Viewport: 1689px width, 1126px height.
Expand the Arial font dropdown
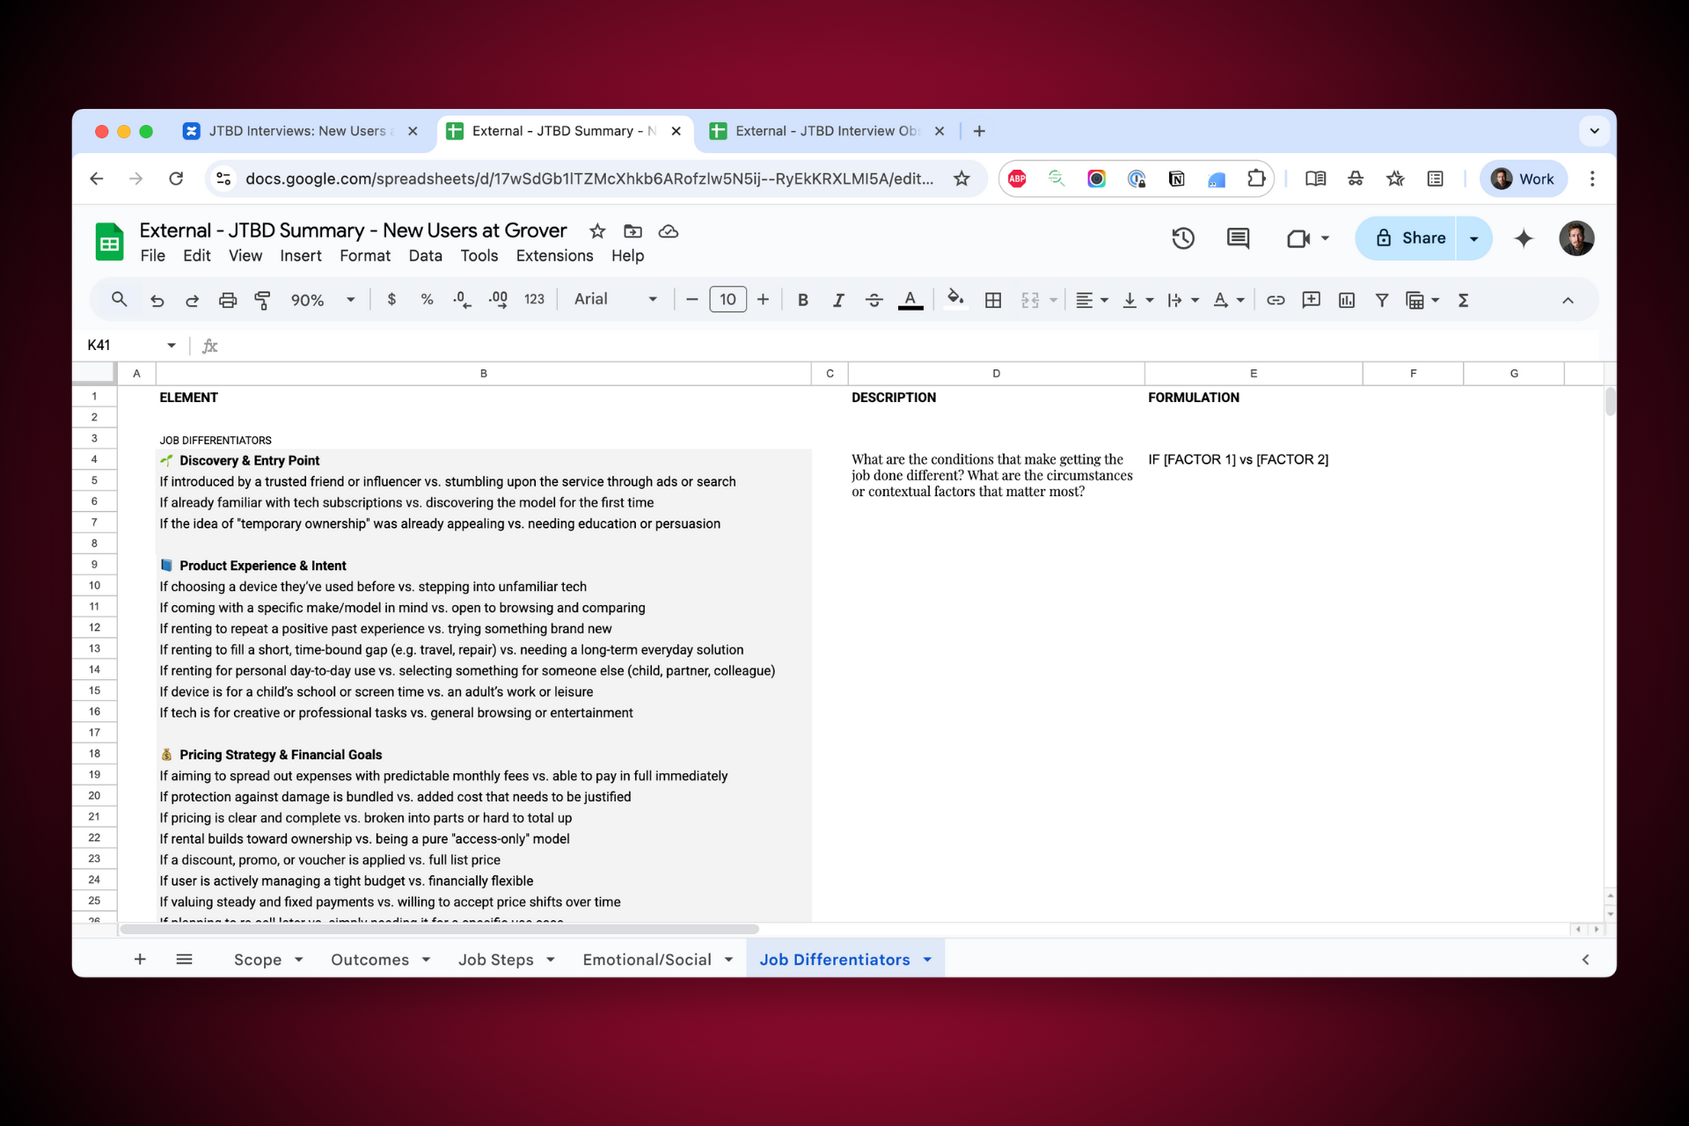(x=616, y=300)
